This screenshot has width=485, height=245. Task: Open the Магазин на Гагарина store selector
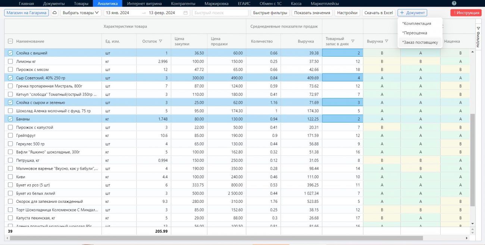click(x=26, y=13)
